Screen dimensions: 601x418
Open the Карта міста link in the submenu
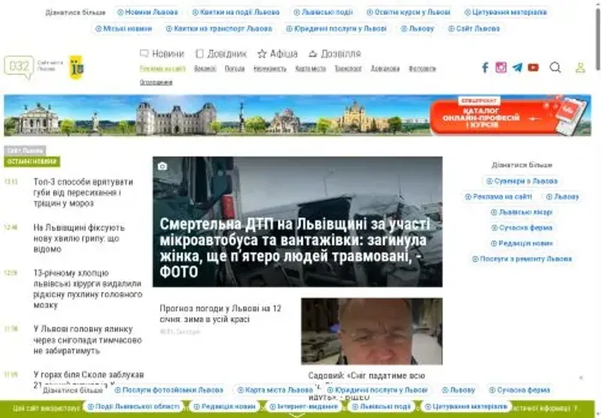(x=310, y=68)
